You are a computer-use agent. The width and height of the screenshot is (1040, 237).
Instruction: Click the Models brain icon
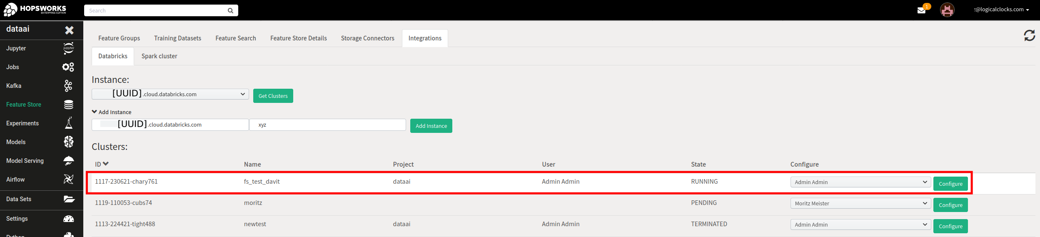pyautogui.click(x=69, y=142)
